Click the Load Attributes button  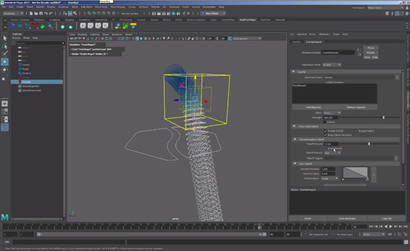(x=347, y=219)
